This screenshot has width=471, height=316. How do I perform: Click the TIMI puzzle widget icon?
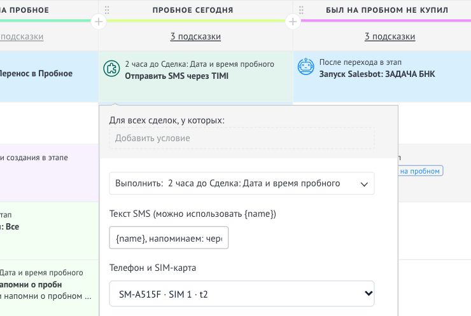click(x=111, y=69)
